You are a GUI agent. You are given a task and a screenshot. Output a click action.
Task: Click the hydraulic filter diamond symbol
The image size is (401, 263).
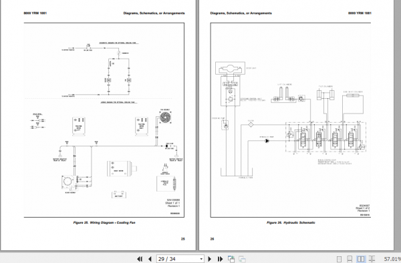click(251, 125)
